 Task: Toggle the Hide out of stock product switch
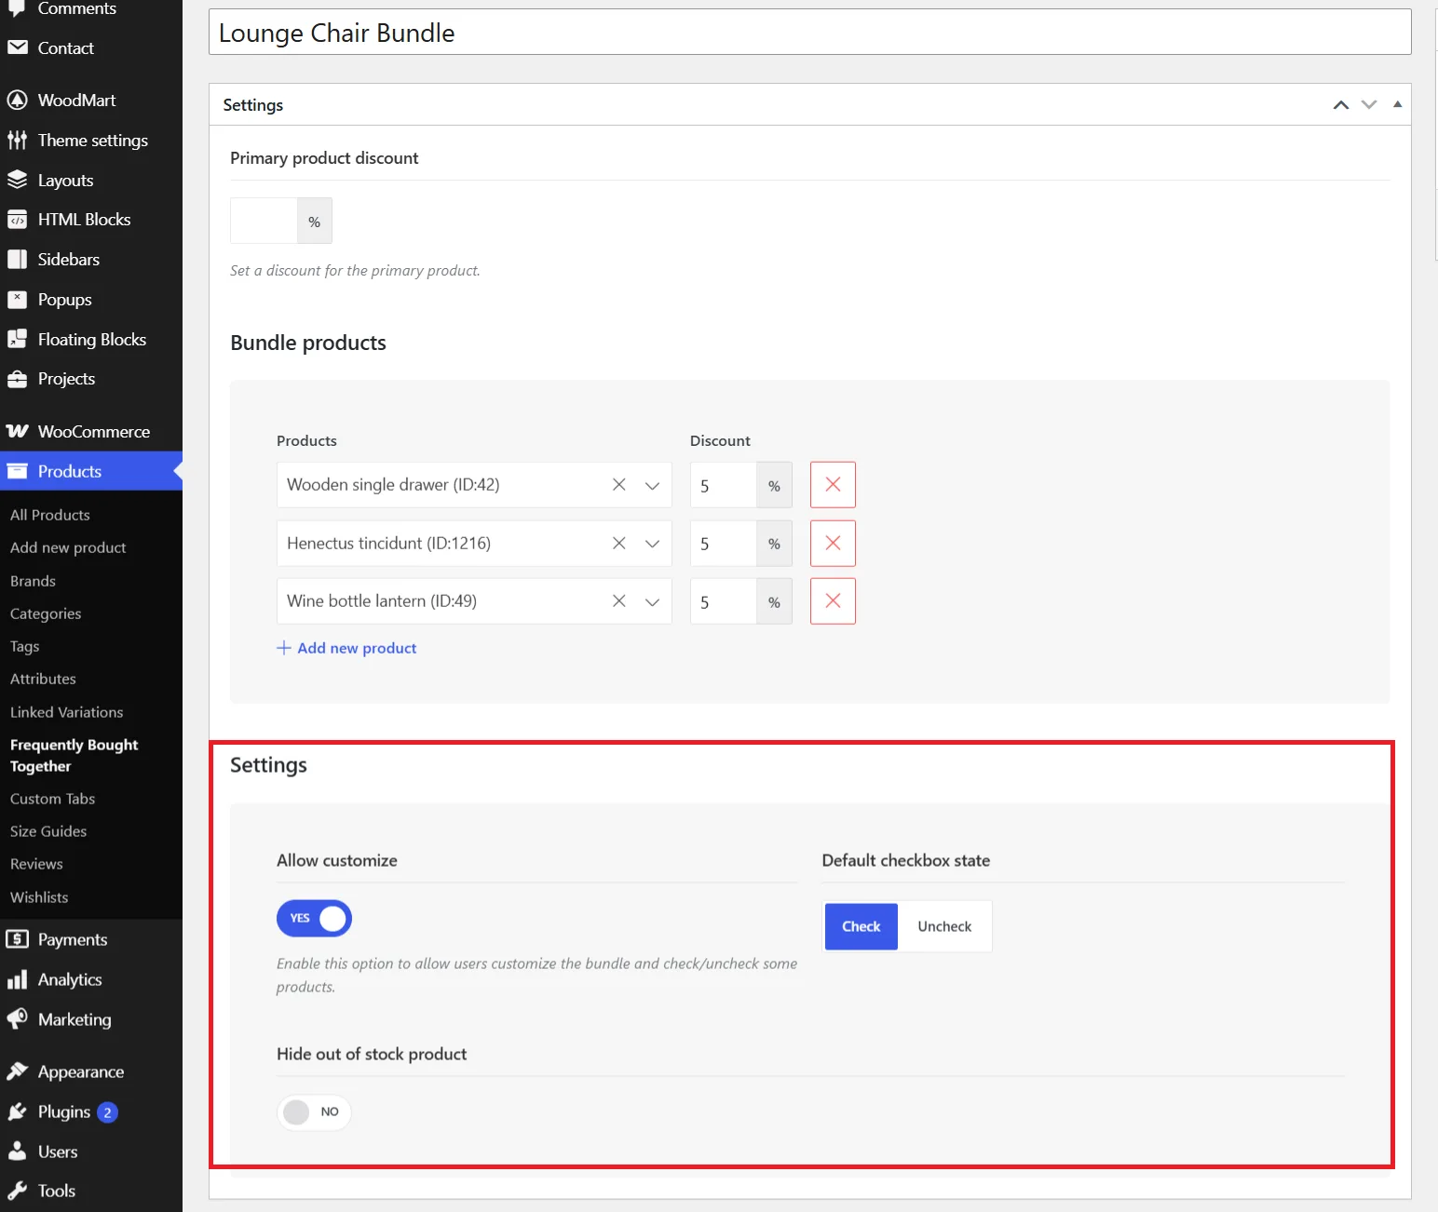314,1111
